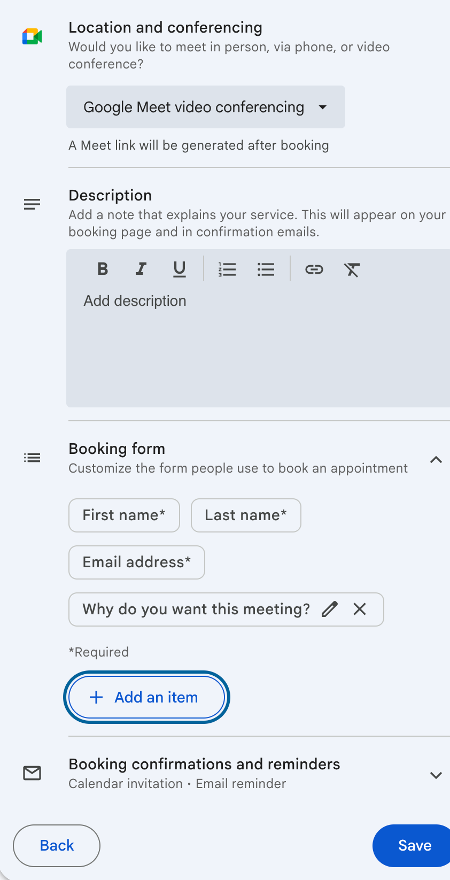Clear formatting in the description editor
The width and height of the screenshot is (450, 880).
[x=352, y=269]
